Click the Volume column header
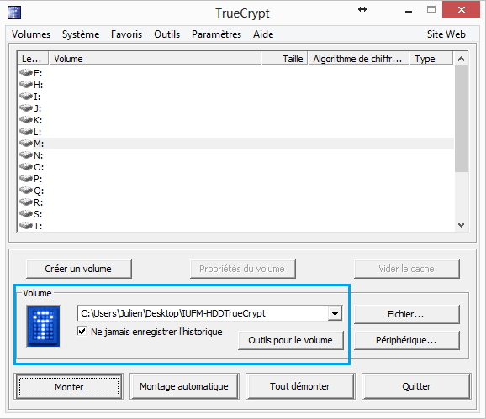Viewport: 486px width, 419px height. point(155,59)
